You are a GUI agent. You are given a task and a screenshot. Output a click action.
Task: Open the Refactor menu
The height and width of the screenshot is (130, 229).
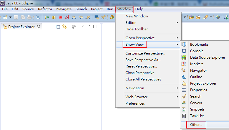[45, 9]
